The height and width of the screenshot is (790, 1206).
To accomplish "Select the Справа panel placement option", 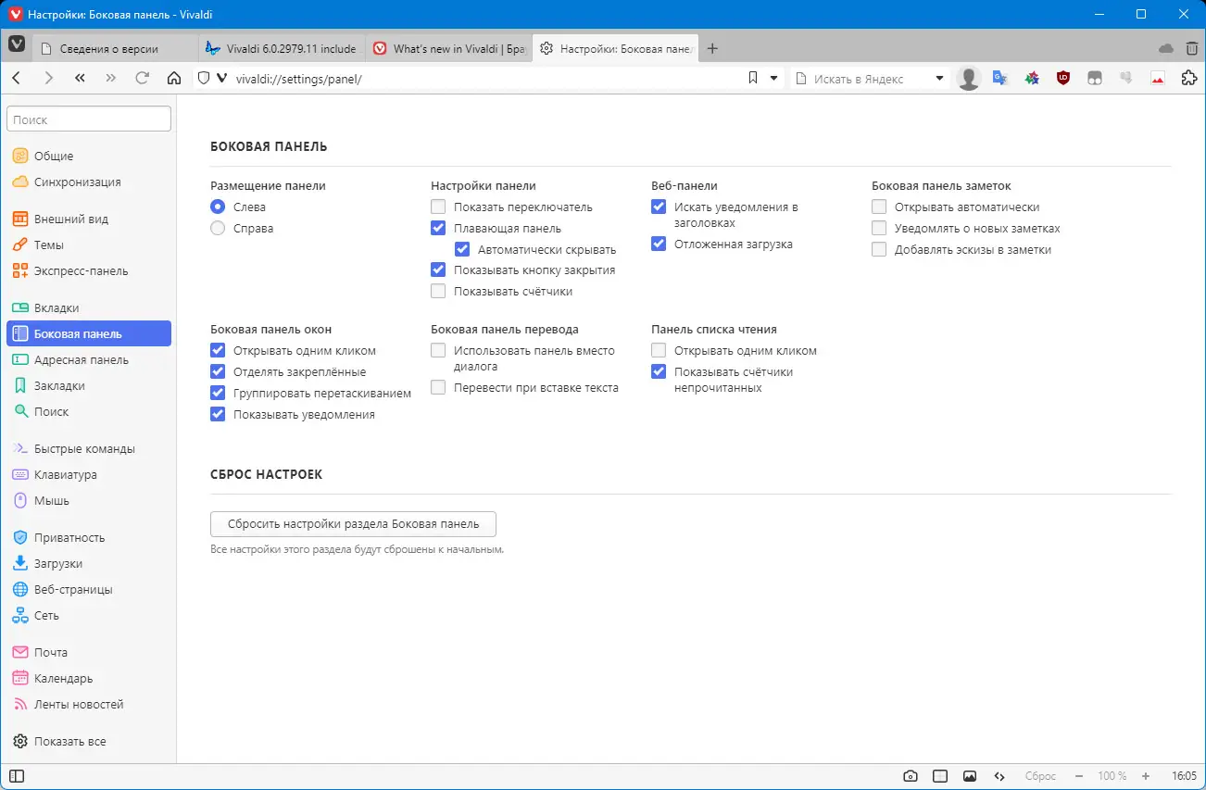I will click(x=218, y=228).
